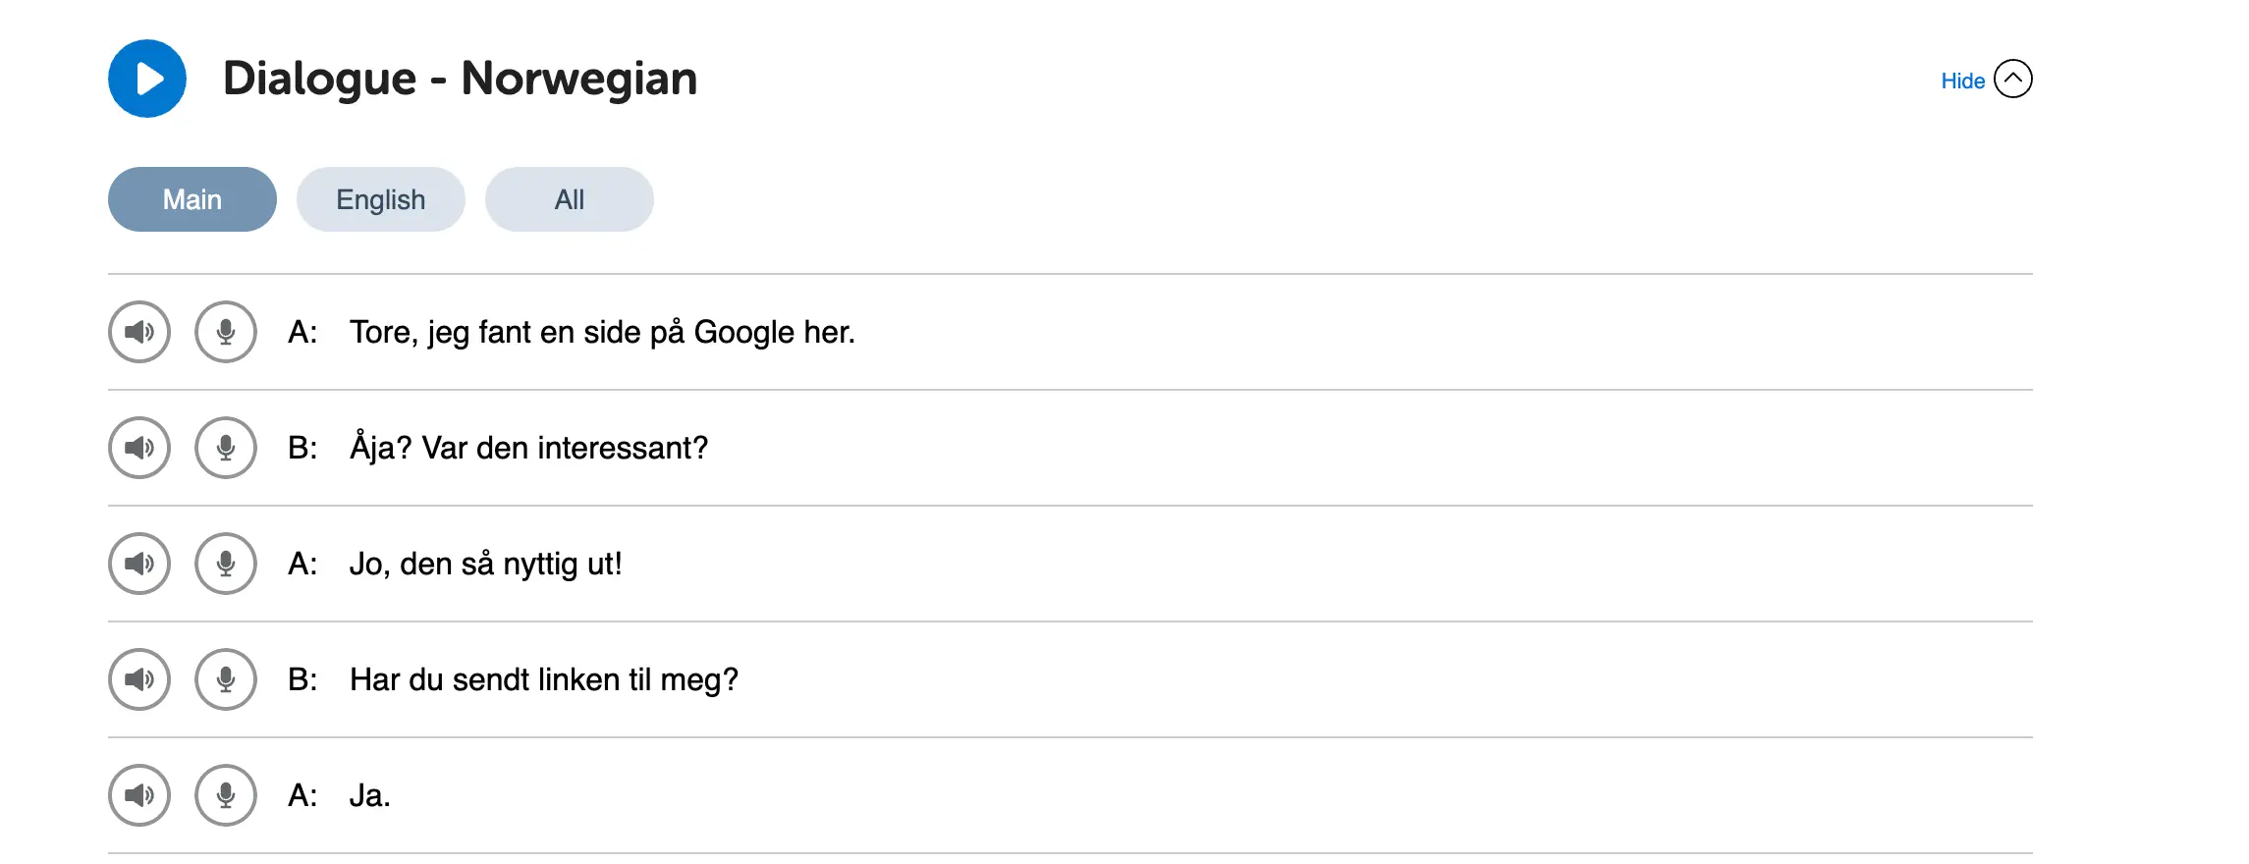Click the sentence 'Tore, jeg fant en side på Google her.'
This screenshot has height=864, width=2249.
602,333
